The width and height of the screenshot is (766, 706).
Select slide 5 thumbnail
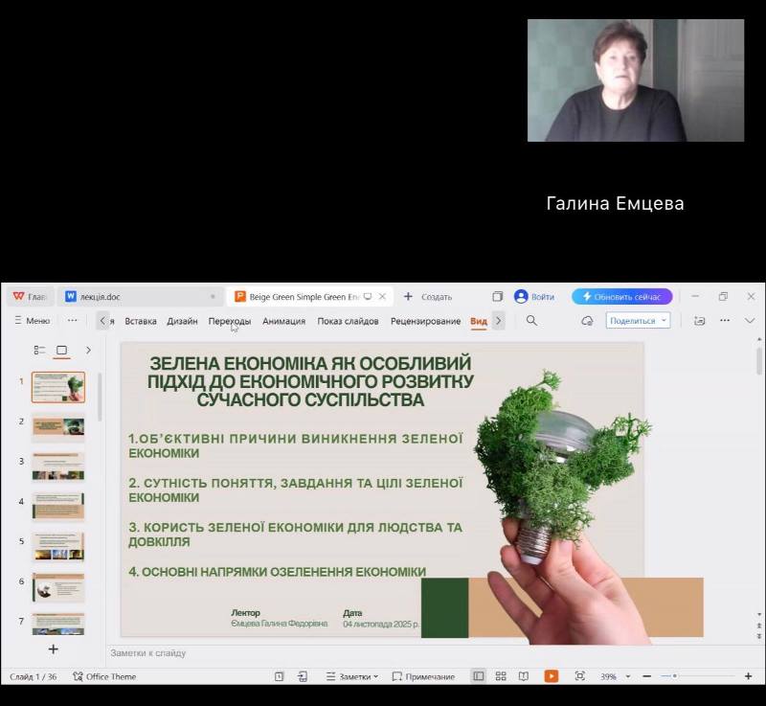(x=58, y=547)
